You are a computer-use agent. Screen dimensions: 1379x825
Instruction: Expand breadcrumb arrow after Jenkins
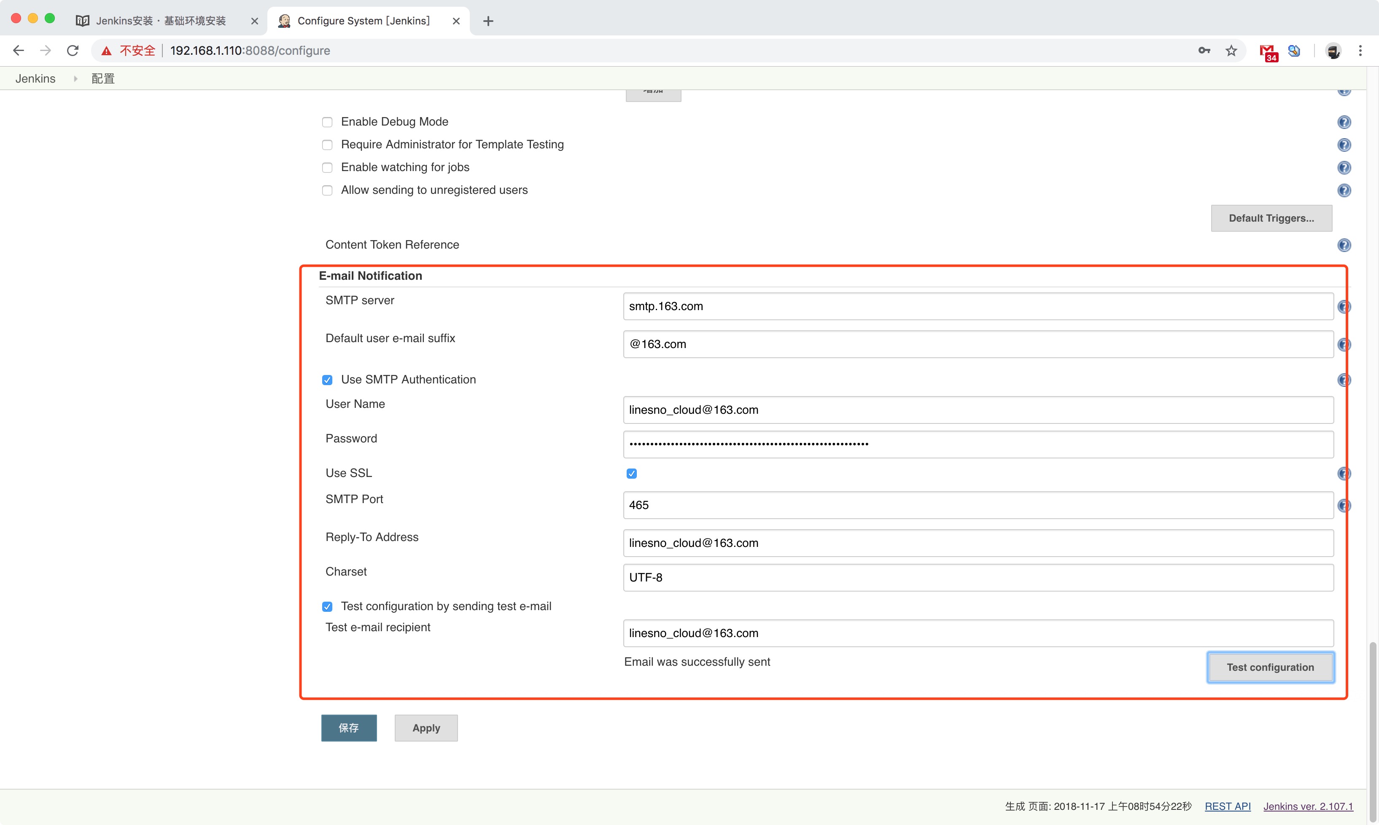tap(75, 79)
